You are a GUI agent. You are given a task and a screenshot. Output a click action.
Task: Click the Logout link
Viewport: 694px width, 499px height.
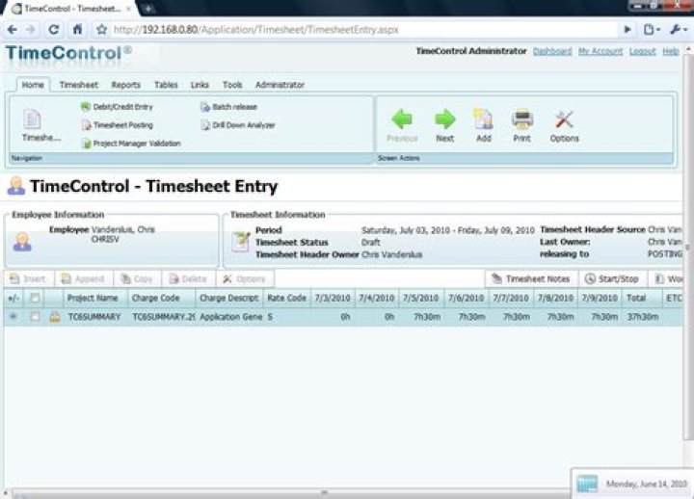642,51
